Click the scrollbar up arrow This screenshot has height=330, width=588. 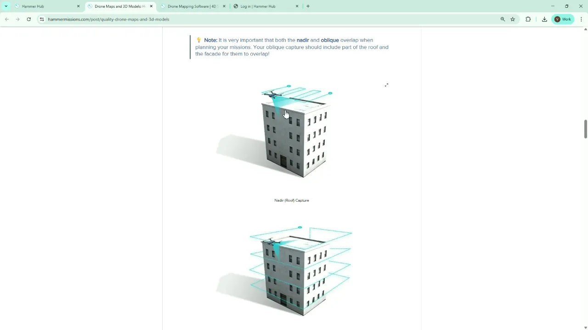tap(586, 30)
